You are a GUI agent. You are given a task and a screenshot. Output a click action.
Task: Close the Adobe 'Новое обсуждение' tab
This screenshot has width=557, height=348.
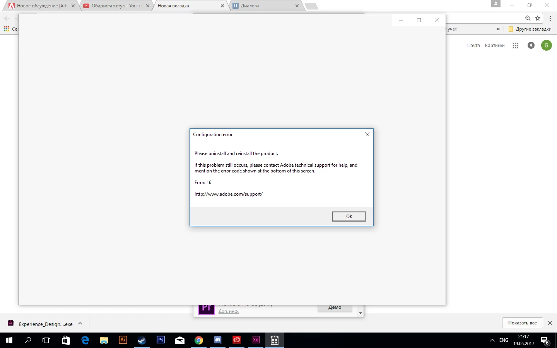tap(73, 6)
